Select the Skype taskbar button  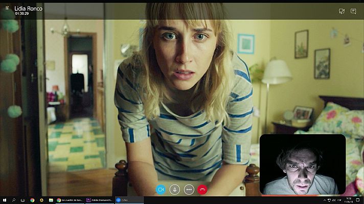click(x=128, y=200)
